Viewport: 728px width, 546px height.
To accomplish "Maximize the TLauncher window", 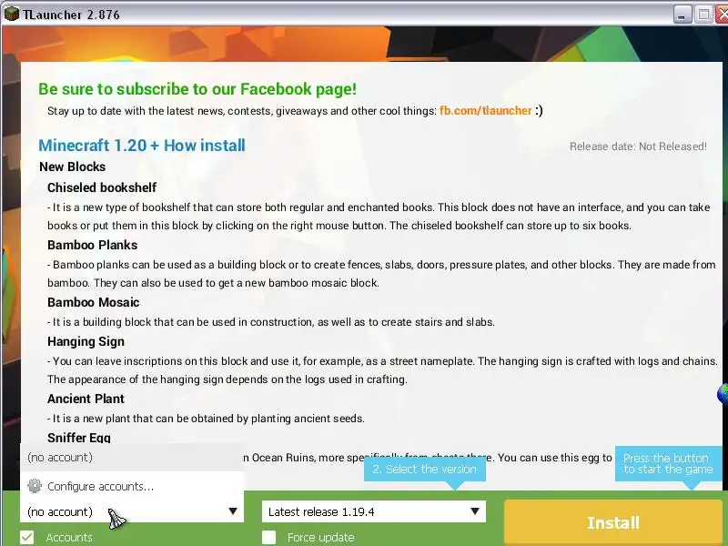I will pos(703,15).
